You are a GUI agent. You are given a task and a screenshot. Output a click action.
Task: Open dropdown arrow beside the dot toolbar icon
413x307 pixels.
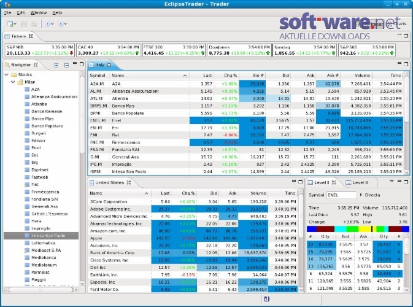click(x=65, y=24)
